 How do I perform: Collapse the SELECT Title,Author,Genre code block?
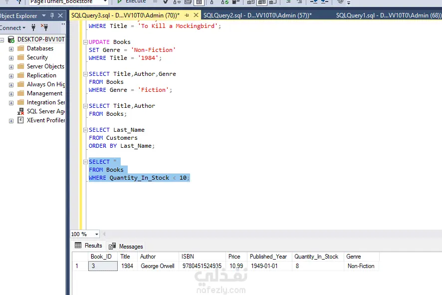click(85, 74)
